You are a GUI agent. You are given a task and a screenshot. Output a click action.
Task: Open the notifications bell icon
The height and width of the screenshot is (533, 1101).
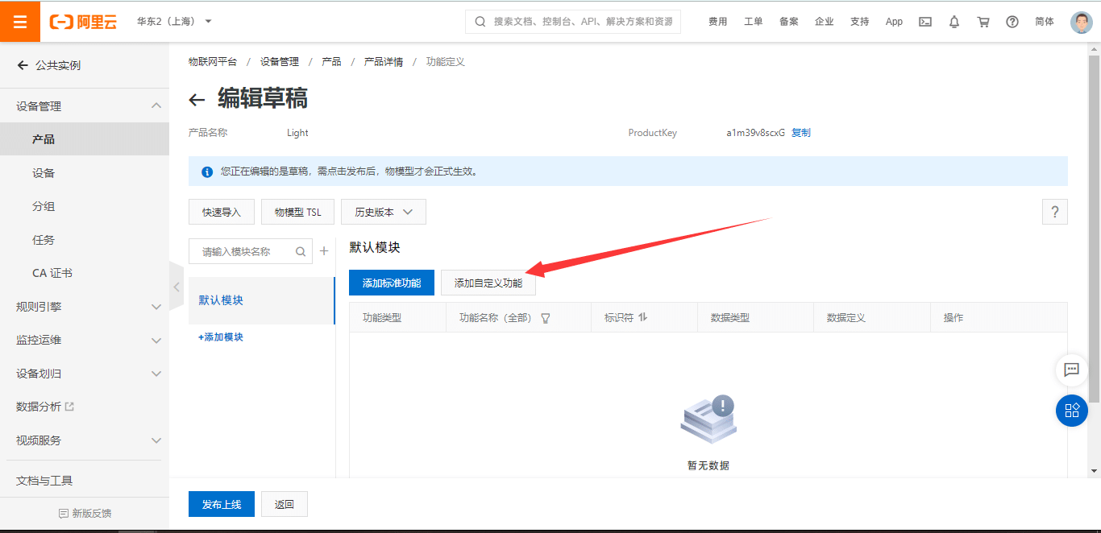click(954, 21)
